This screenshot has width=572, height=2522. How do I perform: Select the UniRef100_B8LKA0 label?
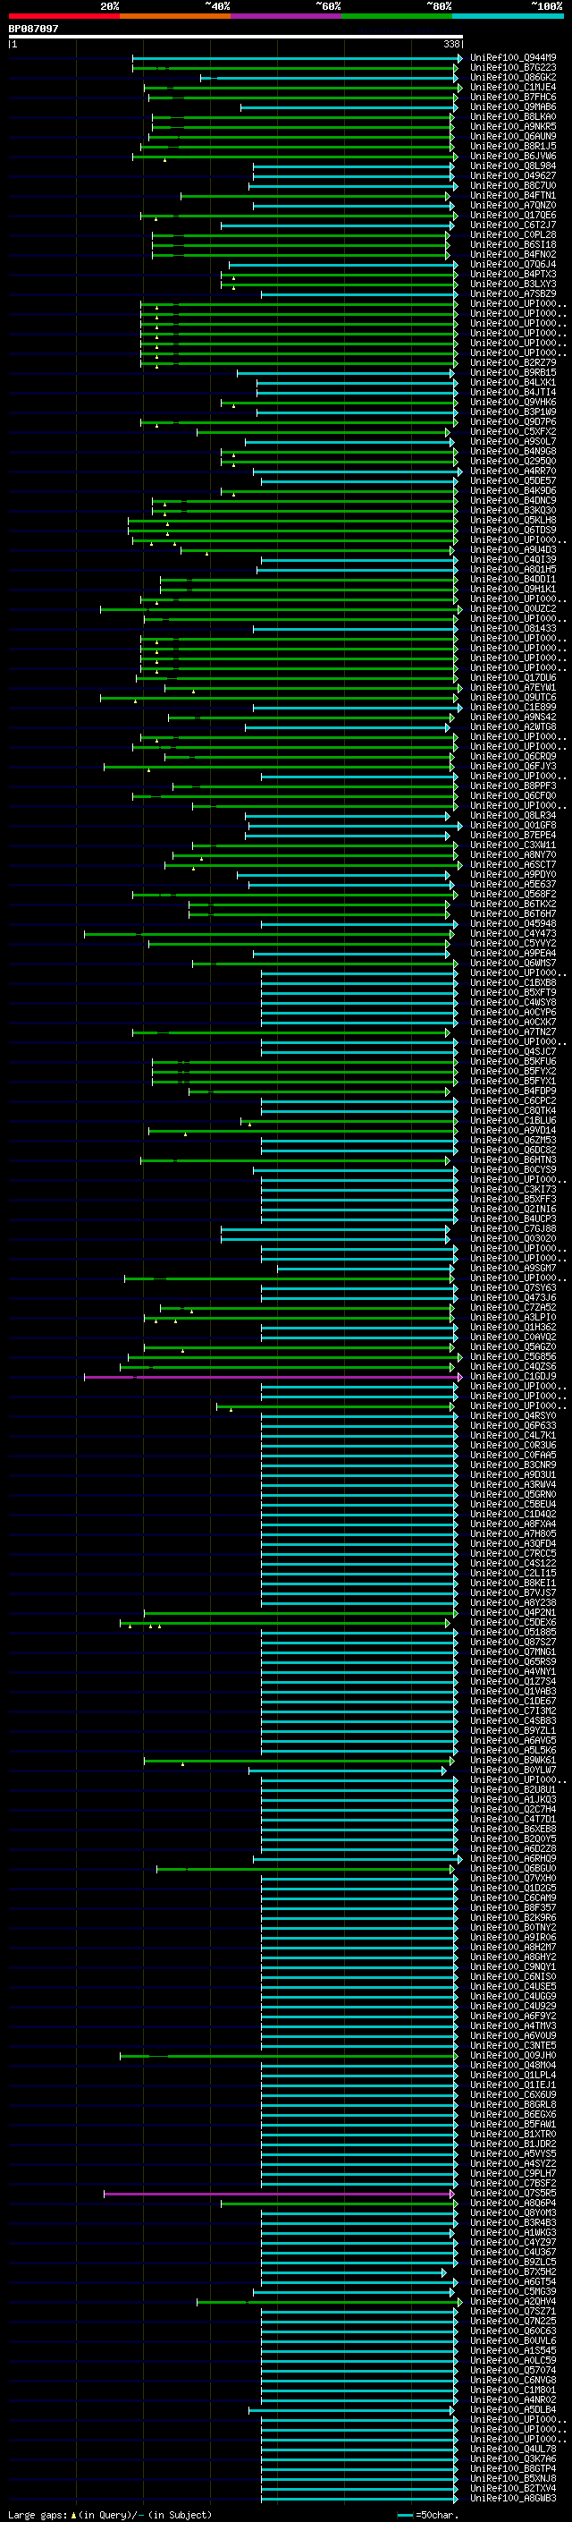[x=513, y=116]
